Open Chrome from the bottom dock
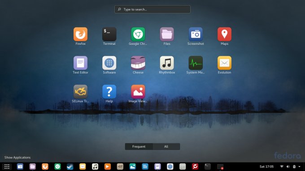The width and height of the screenshot is (305, 171). (57, 167)
